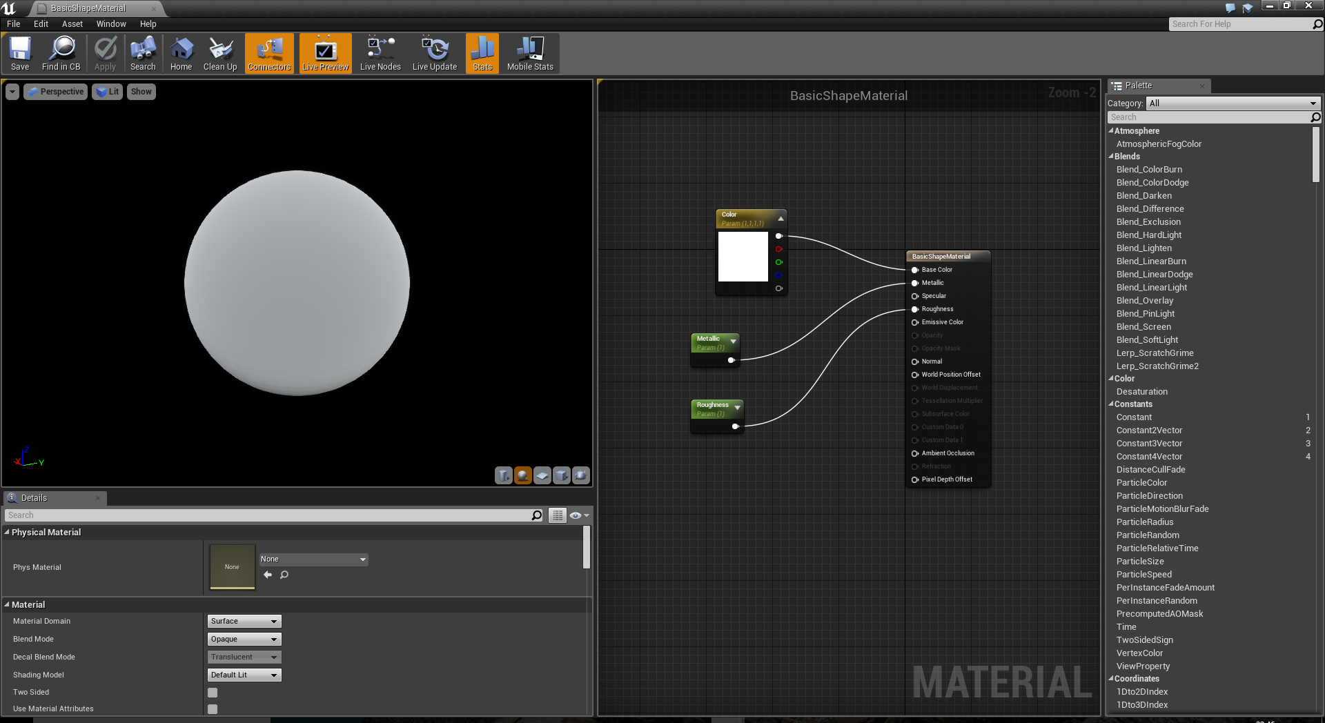Image resolution: width=1325 pixels, height=723 pixels.
Task: Select cylinder preview mesh icon
Action: [504, 475]
